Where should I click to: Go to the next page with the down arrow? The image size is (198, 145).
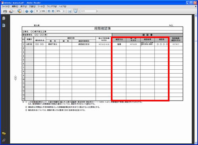32,11
